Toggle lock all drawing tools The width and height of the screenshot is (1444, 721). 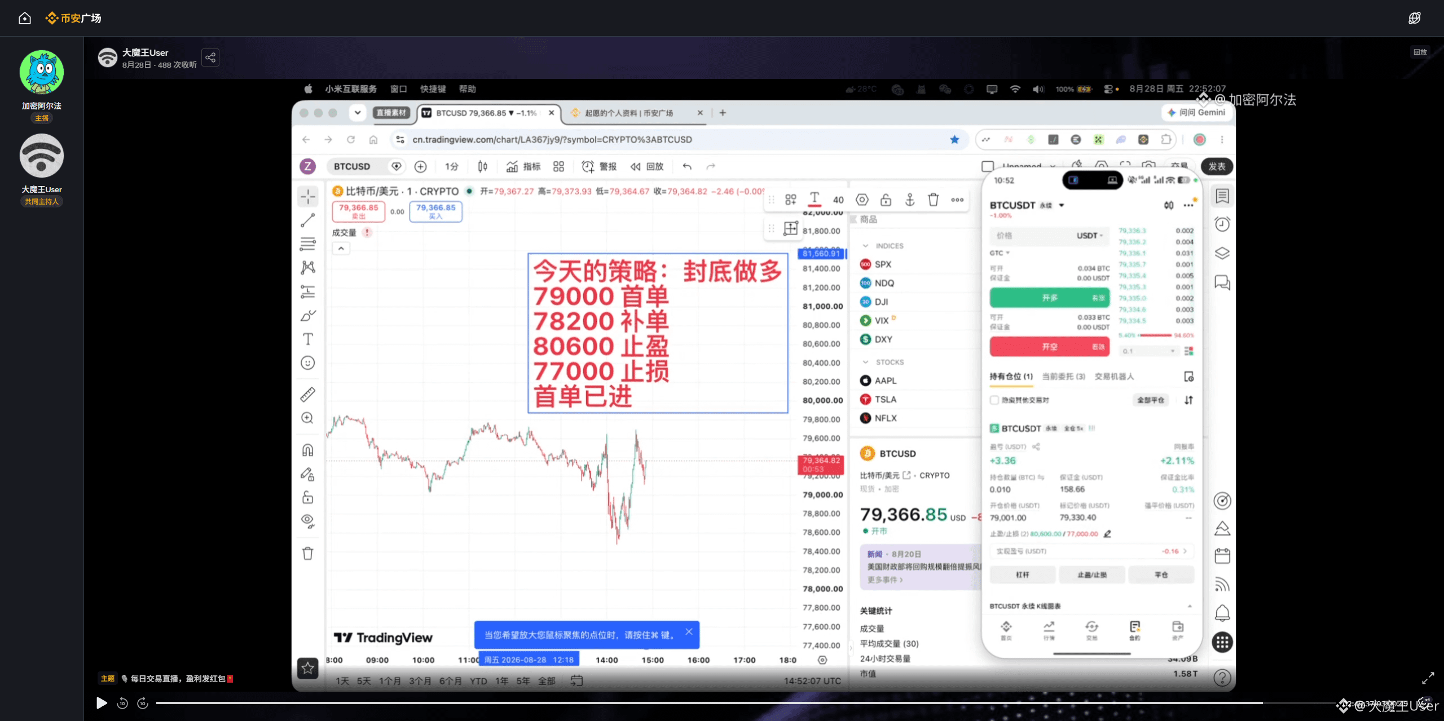308,497
